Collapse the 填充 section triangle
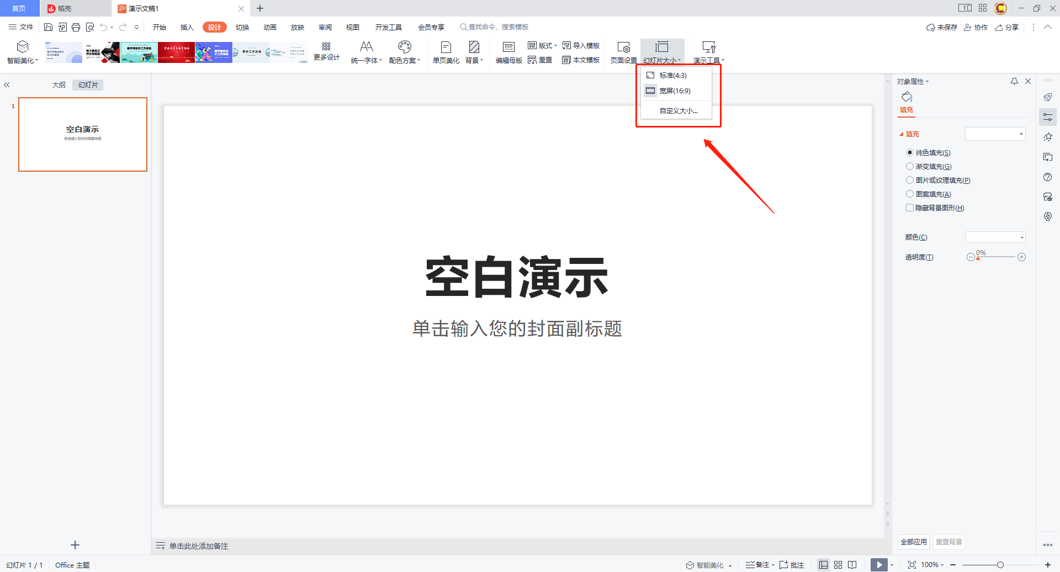 pyautogui.click(x=902, y=134)
